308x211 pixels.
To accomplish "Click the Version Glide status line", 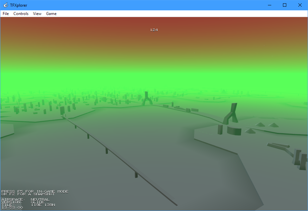I will 23,202.
